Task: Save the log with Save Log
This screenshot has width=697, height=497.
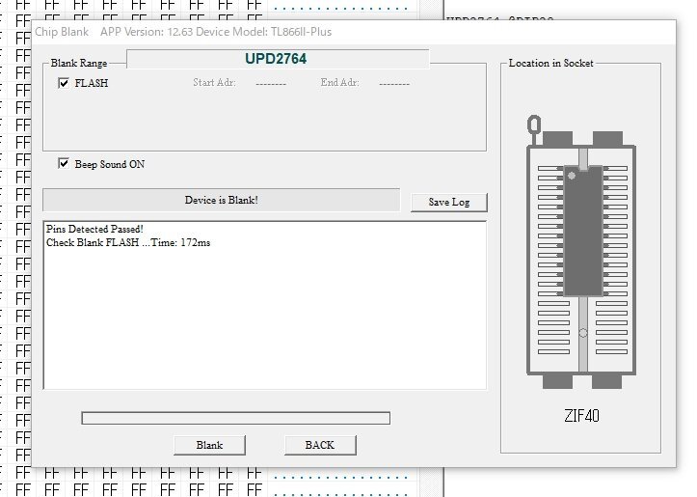Action: click(449, 202)
